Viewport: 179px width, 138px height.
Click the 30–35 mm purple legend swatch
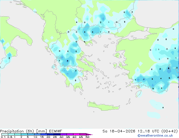[64, 134]
